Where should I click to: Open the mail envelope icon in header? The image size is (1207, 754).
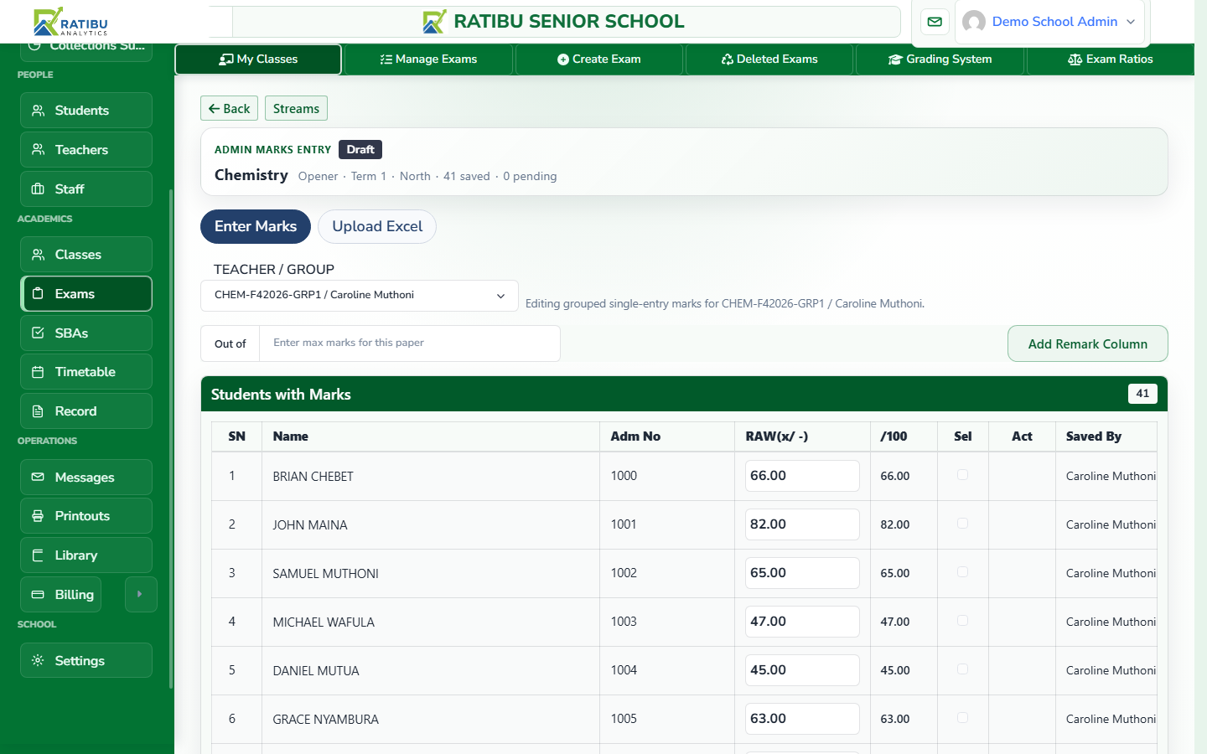point(935,22)
